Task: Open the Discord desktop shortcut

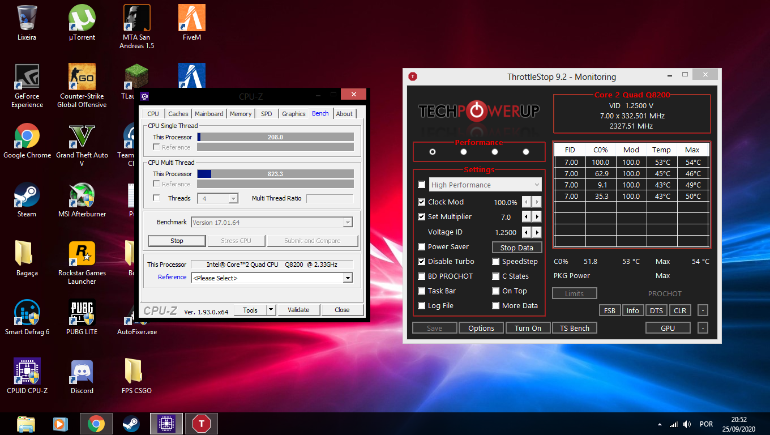Action: (x=82, y=377)
